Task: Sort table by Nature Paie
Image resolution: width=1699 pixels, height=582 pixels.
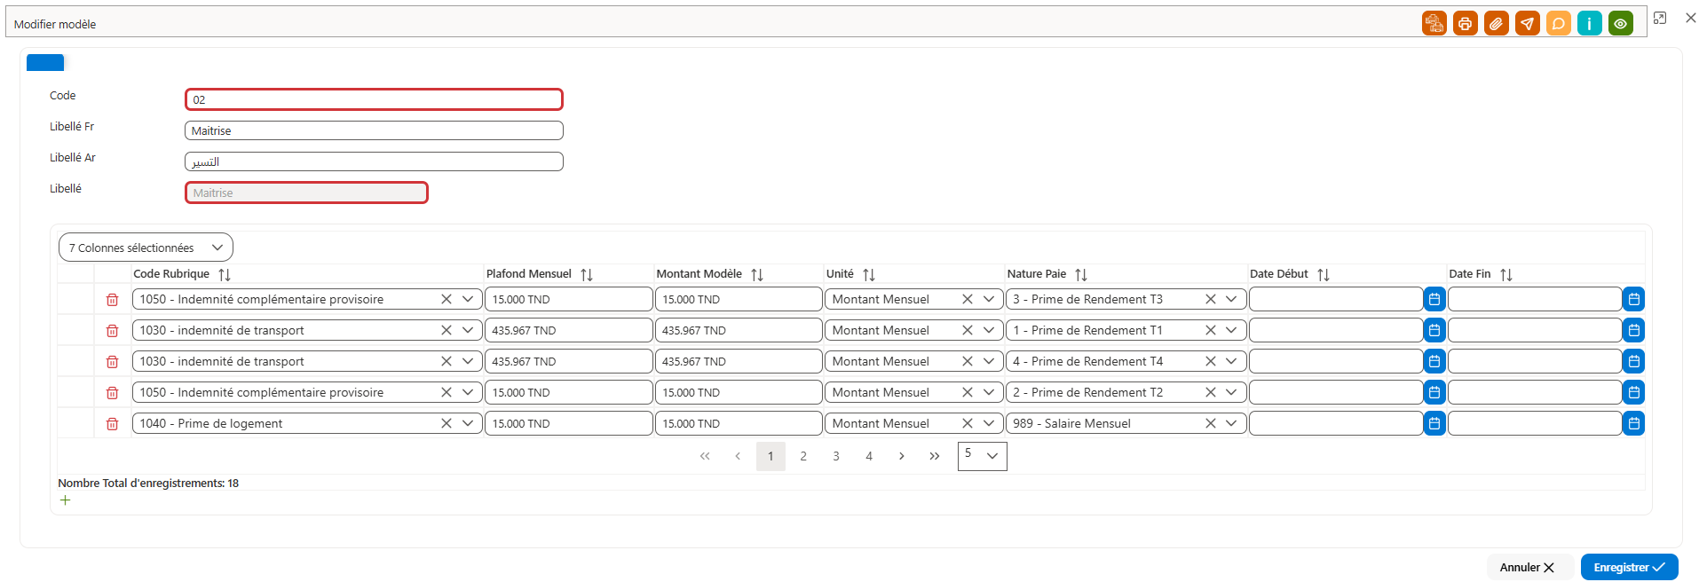Action: pos(1081,275)
